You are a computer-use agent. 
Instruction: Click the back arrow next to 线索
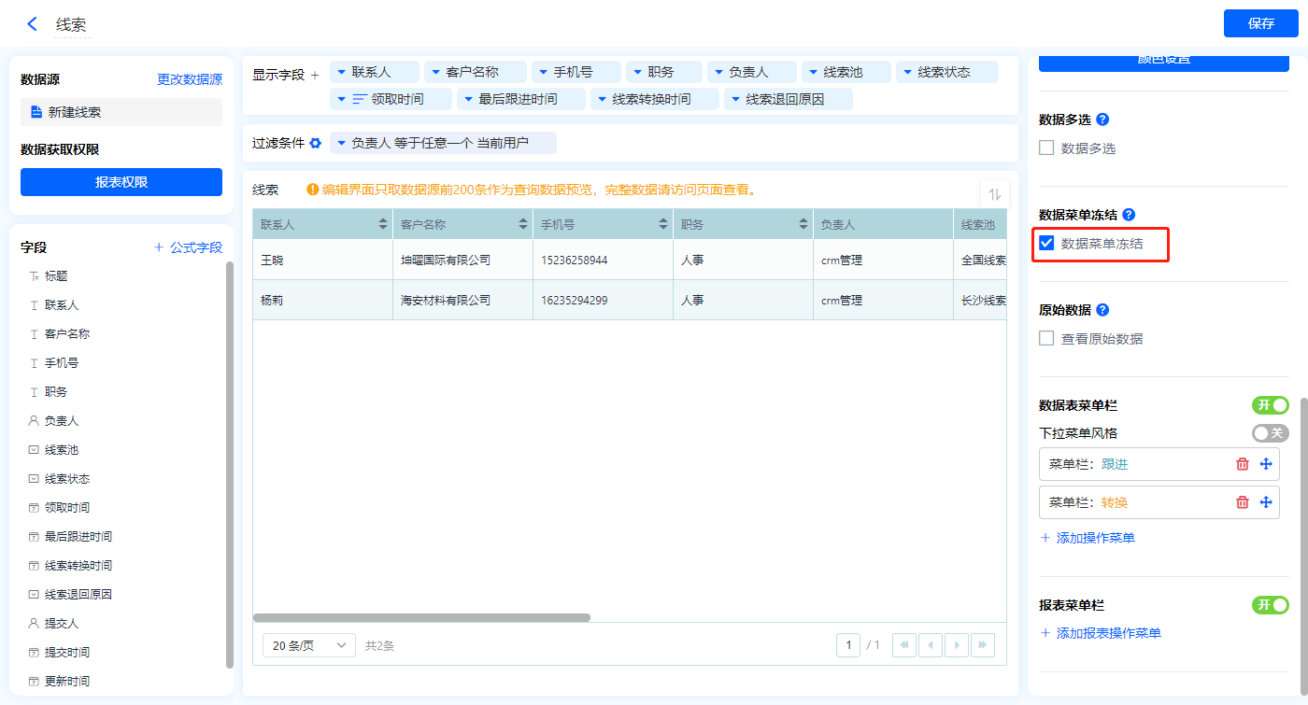[33, 24]
